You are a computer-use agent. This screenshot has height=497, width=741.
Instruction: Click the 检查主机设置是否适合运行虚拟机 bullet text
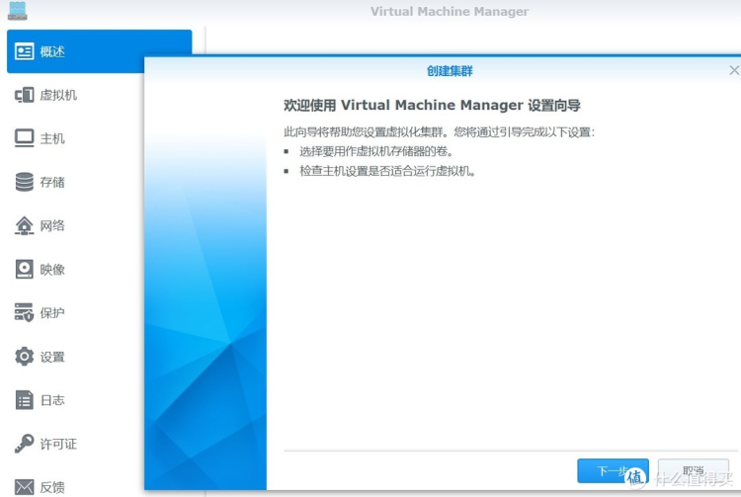pos(387,171)
